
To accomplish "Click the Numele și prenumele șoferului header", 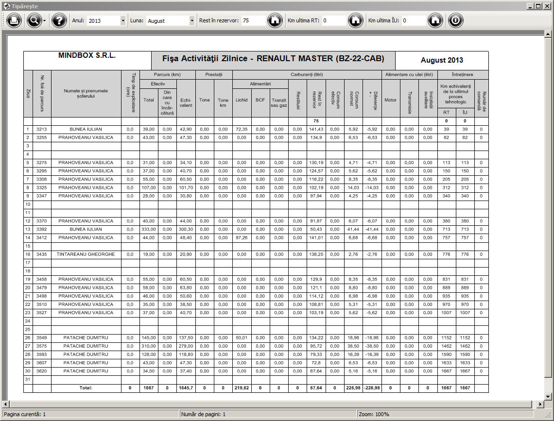I will click(x=86, y=94).
